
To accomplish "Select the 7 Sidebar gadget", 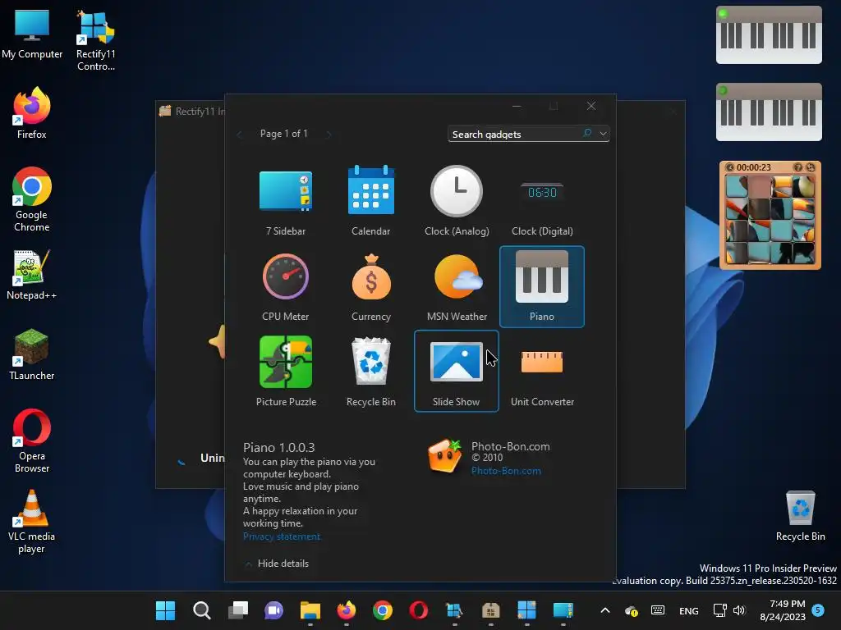I will [x=285, y=202].
